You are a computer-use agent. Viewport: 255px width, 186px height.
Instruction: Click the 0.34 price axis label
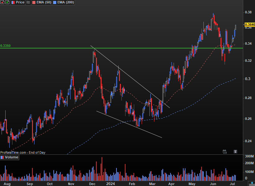coord(248,43)
